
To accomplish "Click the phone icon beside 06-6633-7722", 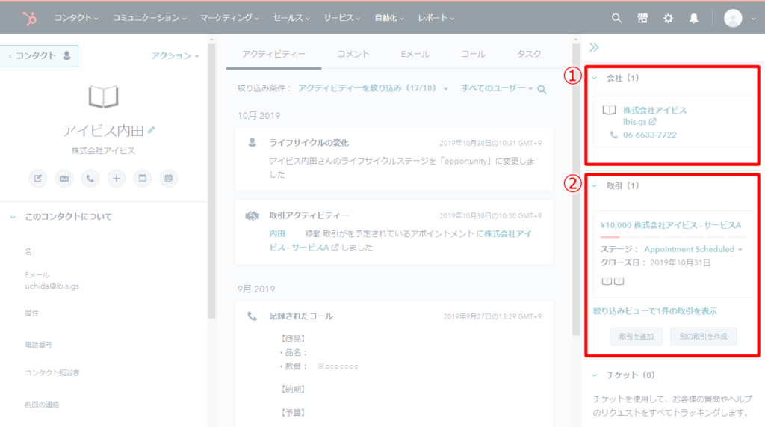I will point(614,135).
